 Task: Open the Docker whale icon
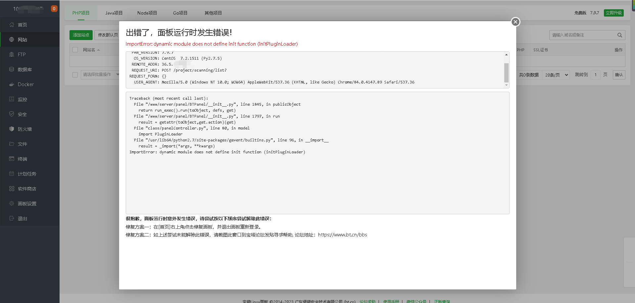click(12, 84)
